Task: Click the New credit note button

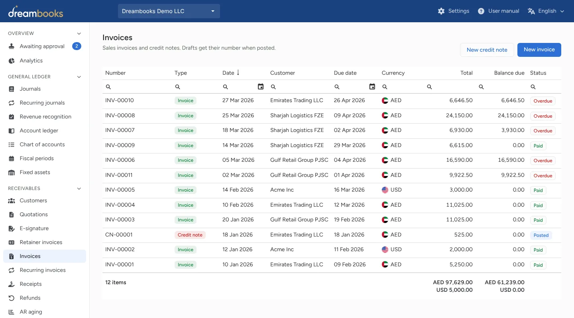Action: (487, 50)
